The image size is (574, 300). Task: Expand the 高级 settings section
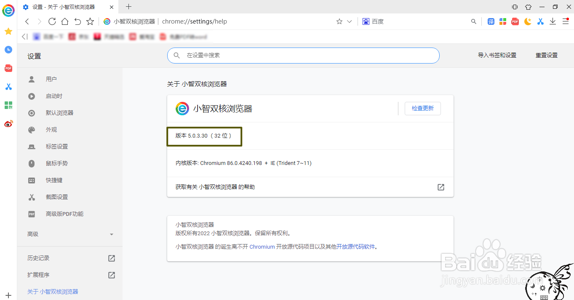tap(69, 234)
